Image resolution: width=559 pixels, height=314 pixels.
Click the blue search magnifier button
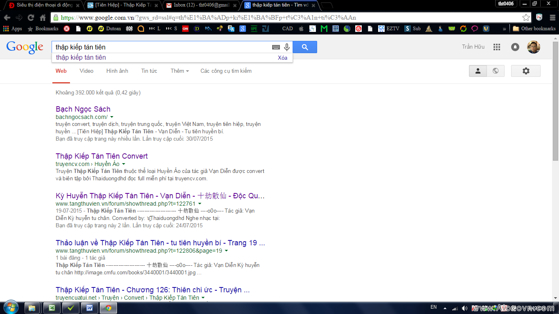pyautogui.click(x=305, y=47)
